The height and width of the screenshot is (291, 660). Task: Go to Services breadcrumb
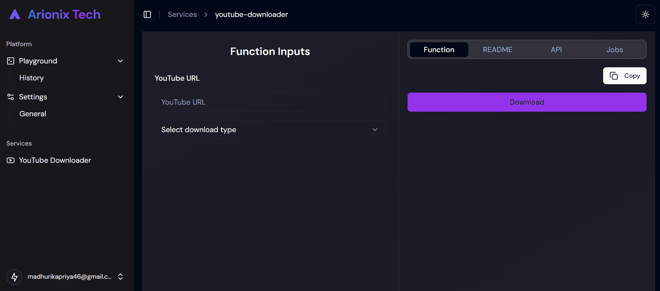tap(182, 14)
